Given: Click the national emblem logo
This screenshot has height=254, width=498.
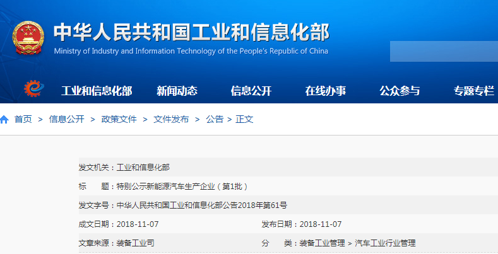Looking at the screenshot, I should point(28,38).
